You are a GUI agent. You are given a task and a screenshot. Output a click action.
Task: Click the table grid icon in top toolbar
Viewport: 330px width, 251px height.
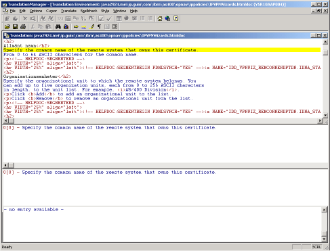coord(119,18)
